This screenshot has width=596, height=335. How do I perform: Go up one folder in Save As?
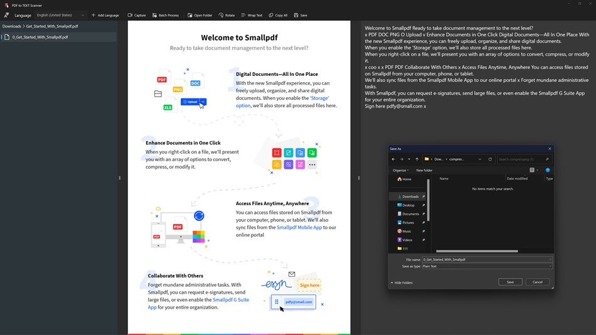click(417, 159)
